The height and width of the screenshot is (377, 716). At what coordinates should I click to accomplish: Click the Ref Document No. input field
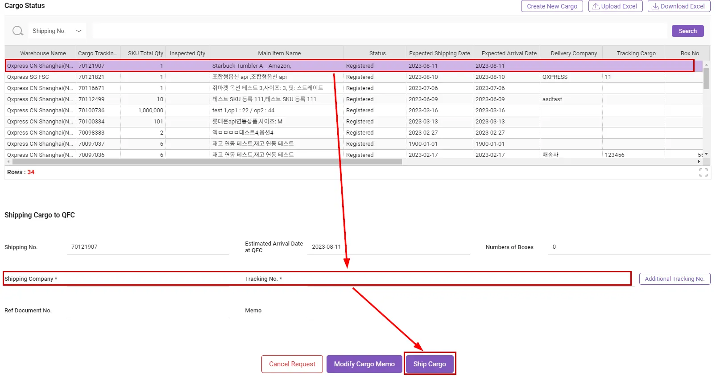coord(148,311)
